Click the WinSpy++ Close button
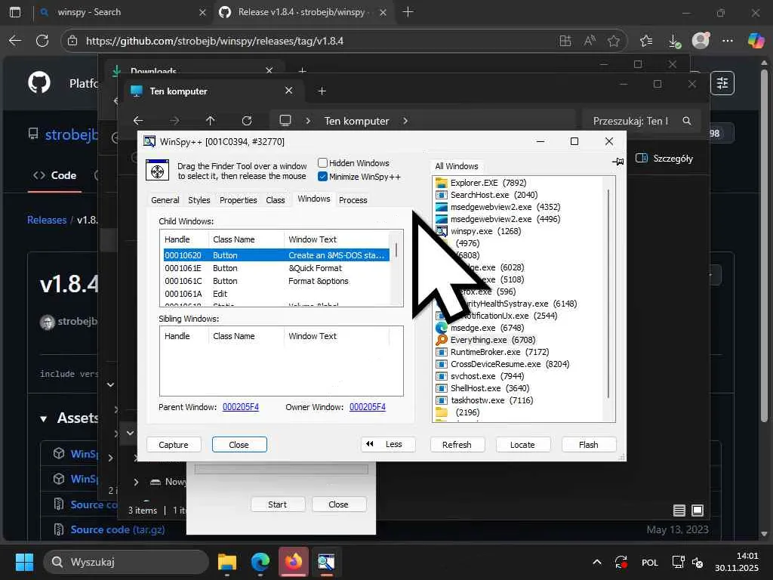This screenshot has height=580, width=773. (x=239, y=444)
